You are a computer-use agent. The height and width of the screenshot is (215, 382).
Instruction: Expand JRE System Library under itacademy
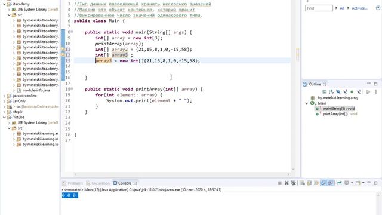pyautogui.click(x=10, y=10)
